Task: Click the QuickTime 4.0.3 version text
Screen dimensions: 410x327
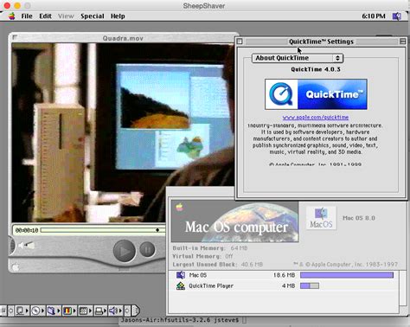Action: point(316,69)
